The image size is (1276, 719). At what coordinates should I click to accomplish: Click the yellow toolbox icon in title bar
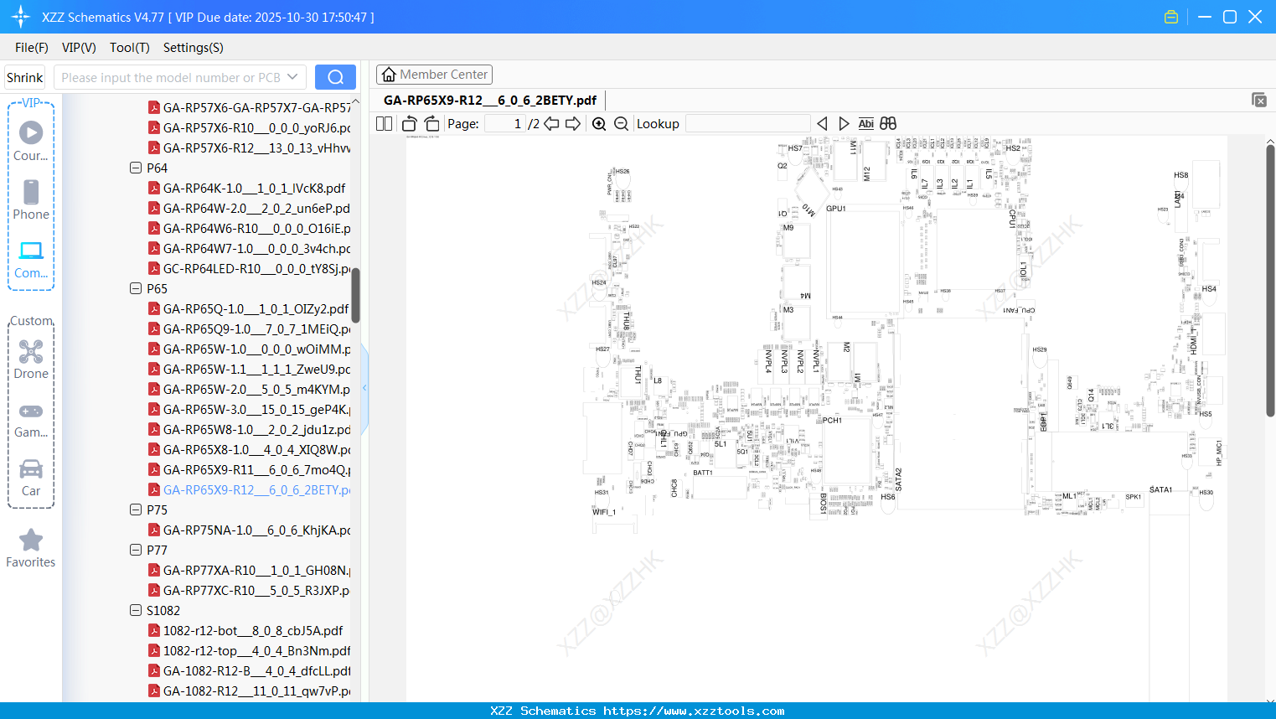1171,17
